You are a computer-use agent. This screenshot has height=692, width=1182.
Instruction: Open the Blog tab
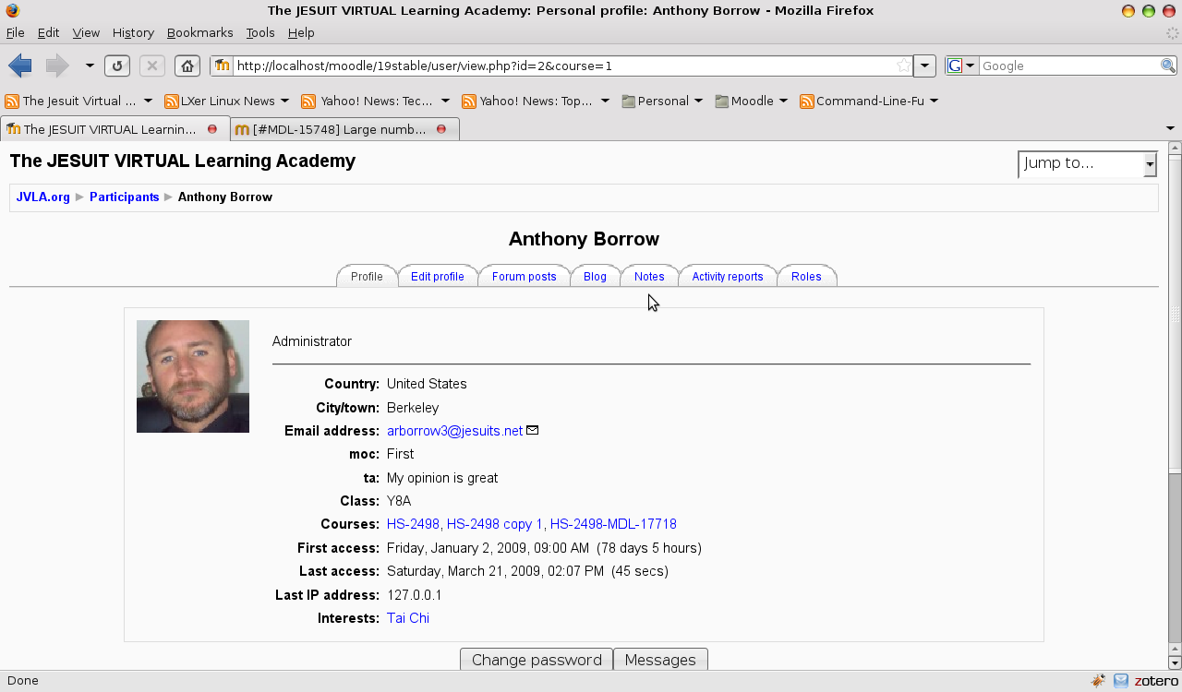(x=595, y=276)
